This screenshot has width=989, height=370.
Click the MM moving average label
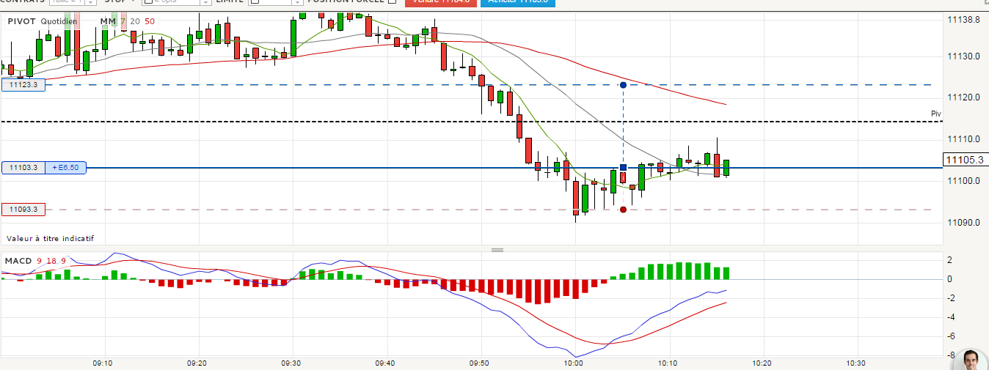(108, 21)
